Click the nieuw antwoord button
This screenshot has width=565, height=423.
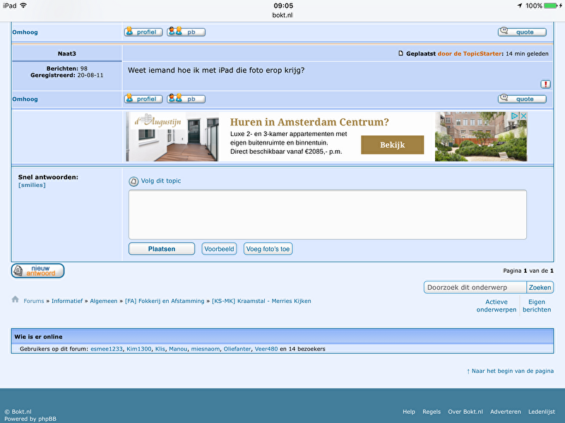click(37, 271)
